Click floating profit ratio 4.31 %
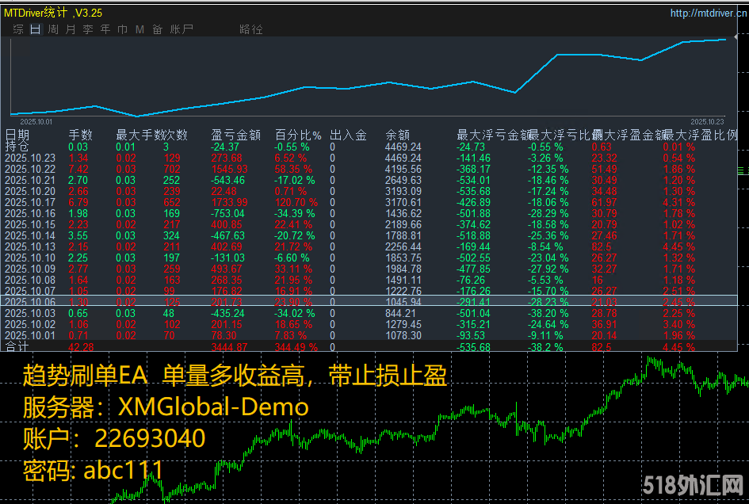 [678, 203]
